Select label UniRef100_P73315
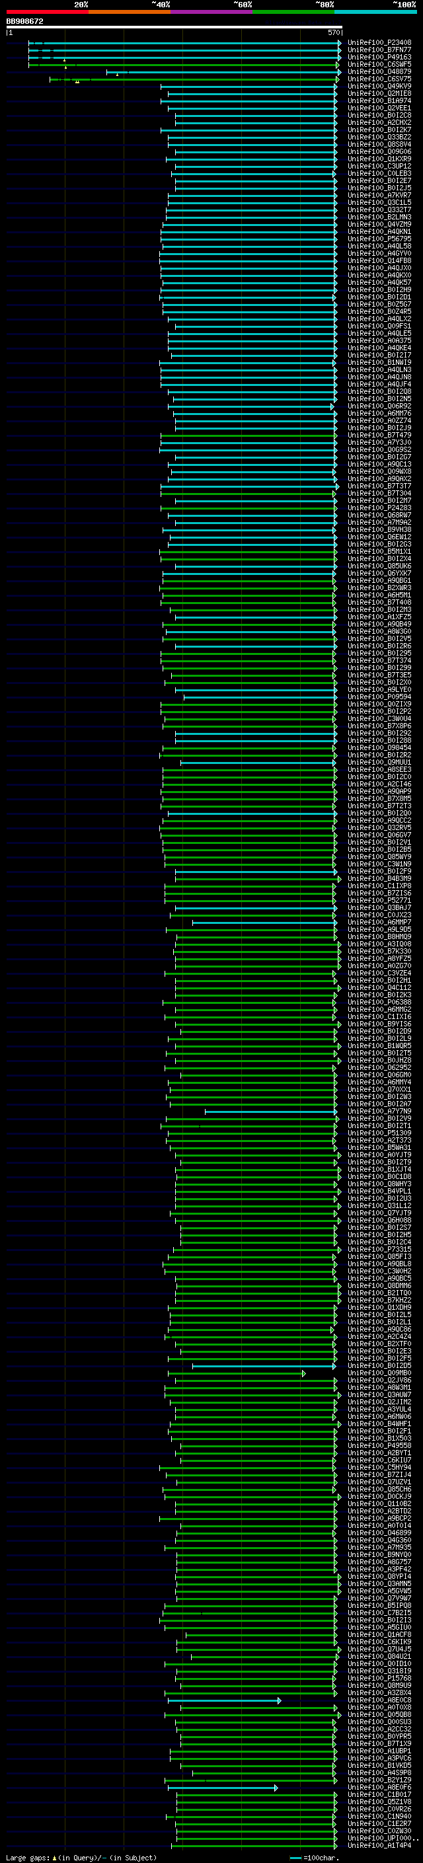This screenshot has height=1863, width=423. pos(379,1249)
